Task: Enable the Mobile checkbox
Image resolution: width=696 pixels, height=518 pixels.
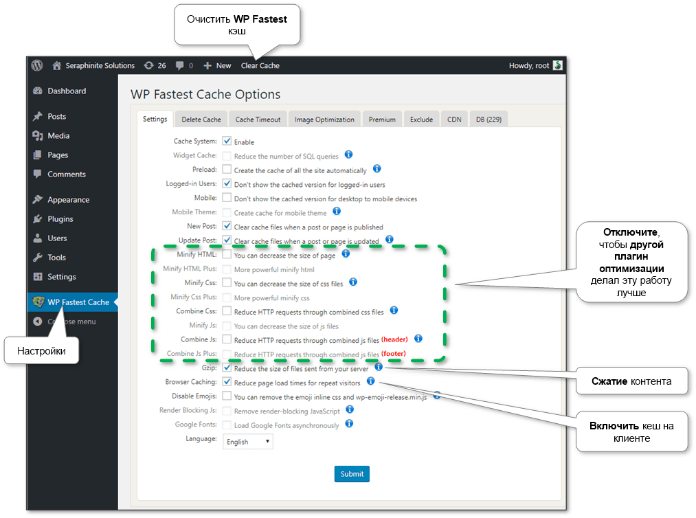Action: [x=227, y=198]
